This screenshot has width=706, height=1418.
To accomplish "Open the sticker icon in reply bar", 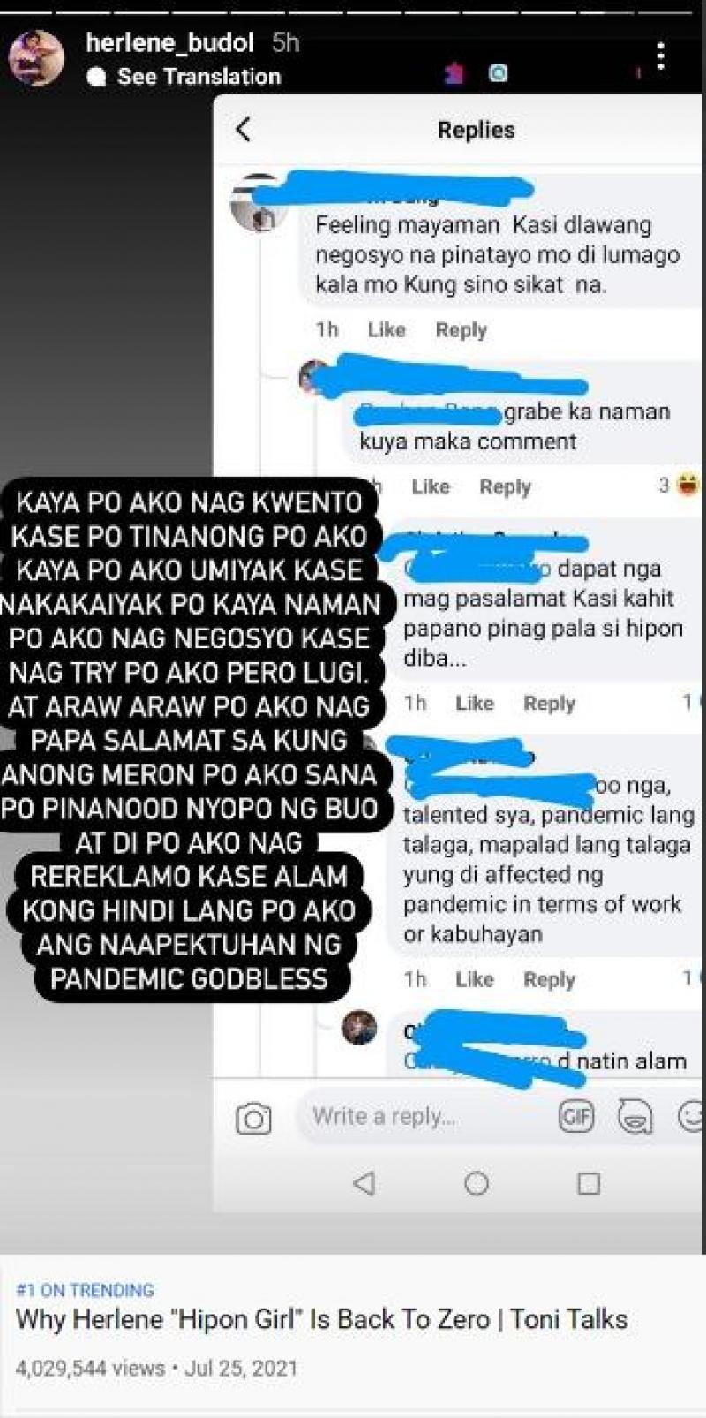I will [x=635, y=1117].
